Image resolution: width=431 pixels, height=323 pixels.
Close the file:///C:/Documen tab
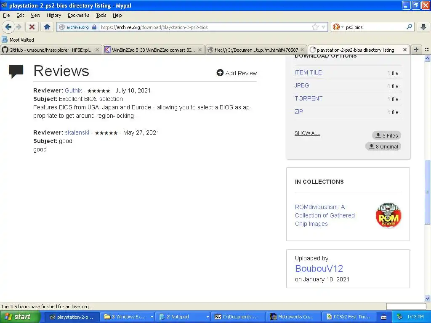(x=302, y=50)
